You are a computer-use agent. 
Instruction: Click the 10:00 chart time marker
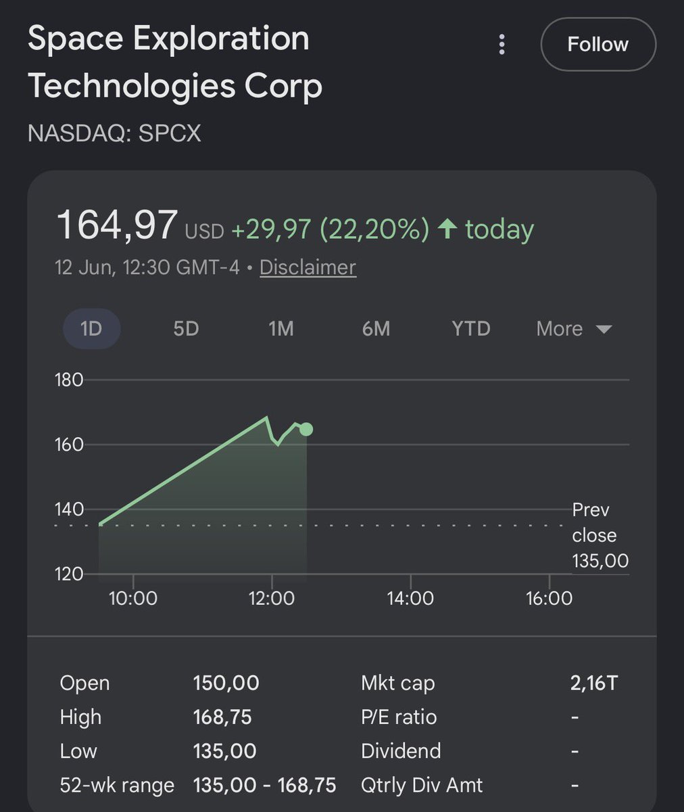[x=133, y=598]
